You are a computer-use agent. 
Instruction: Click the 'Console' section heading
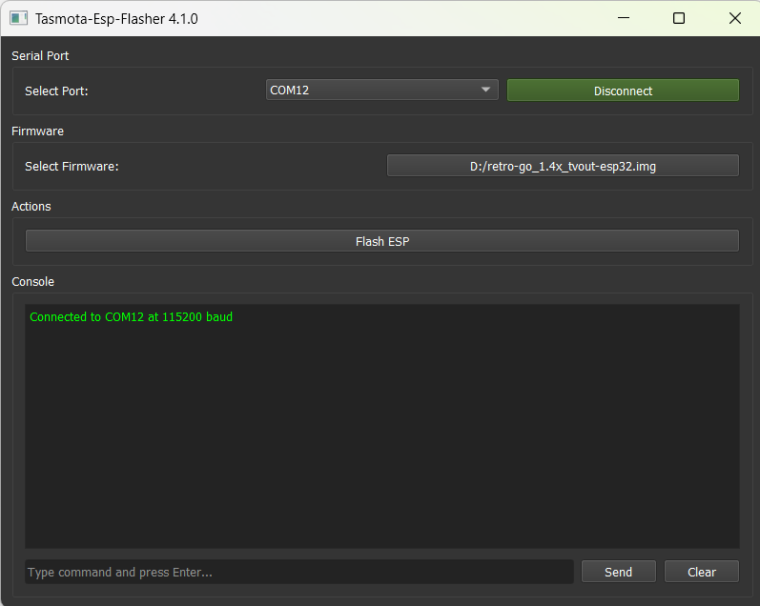point(32,281)
